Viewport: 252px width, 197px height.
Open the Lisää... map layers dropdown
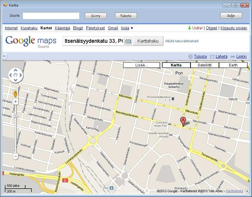(141, 65)
